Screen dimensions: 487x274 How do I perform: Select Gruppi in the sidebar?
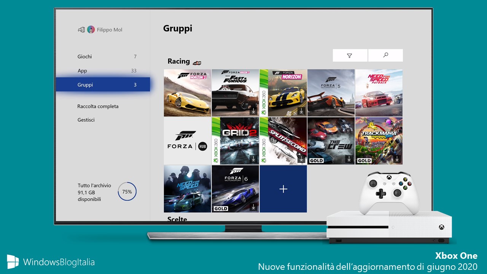[x=103, y=84]
